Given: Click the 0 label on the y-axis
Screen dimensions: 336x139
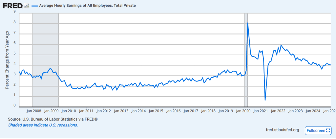Looking at the screenshot, I should click(x=14, y=105).
